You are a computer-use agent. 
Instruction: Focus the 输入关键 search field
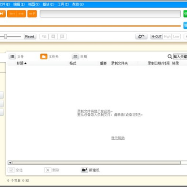(x=180, y=57)
